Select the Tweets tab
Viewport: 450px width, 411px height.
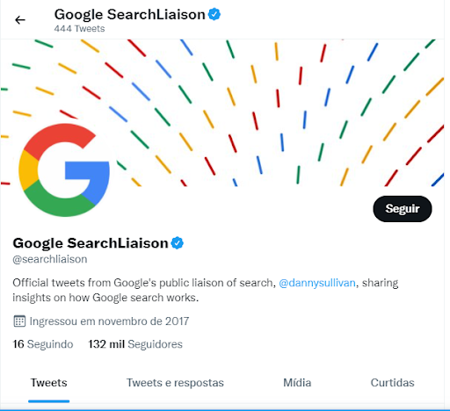pos(49,383)
